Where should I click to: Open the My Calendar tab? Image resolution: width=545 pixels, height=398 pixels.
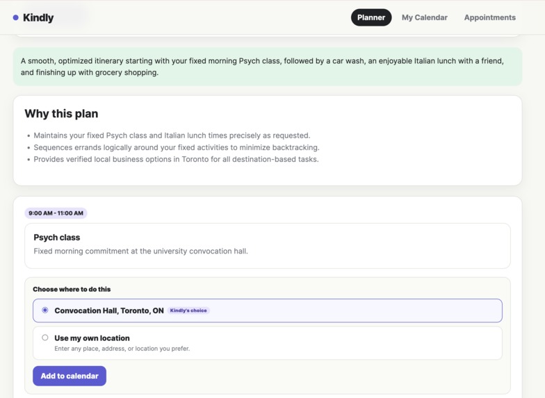pos(424,17)
